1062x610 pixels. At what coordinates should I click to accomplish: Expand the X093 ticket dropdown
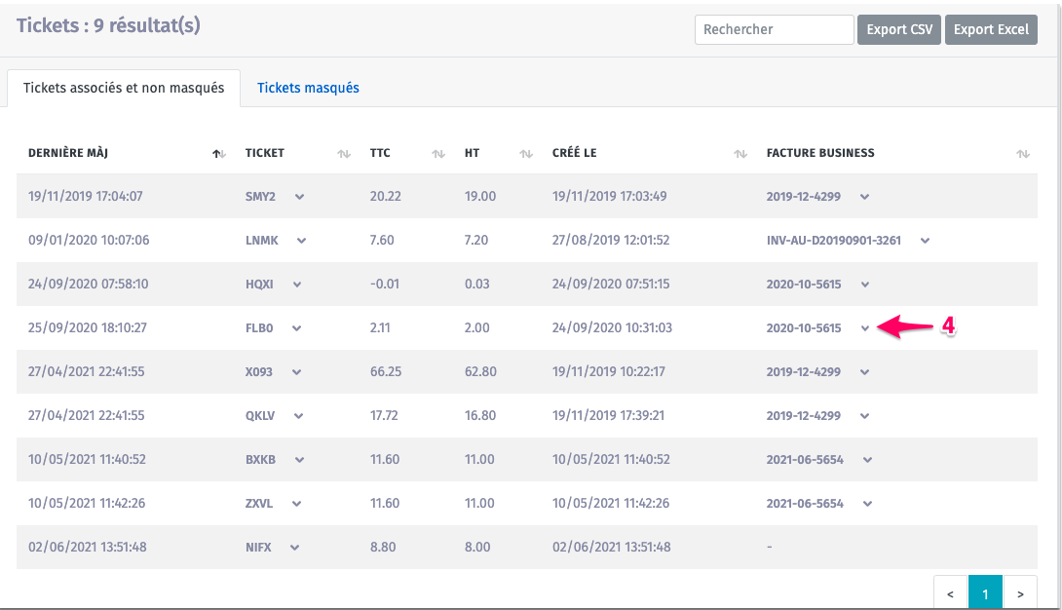[x=297, y=372]
